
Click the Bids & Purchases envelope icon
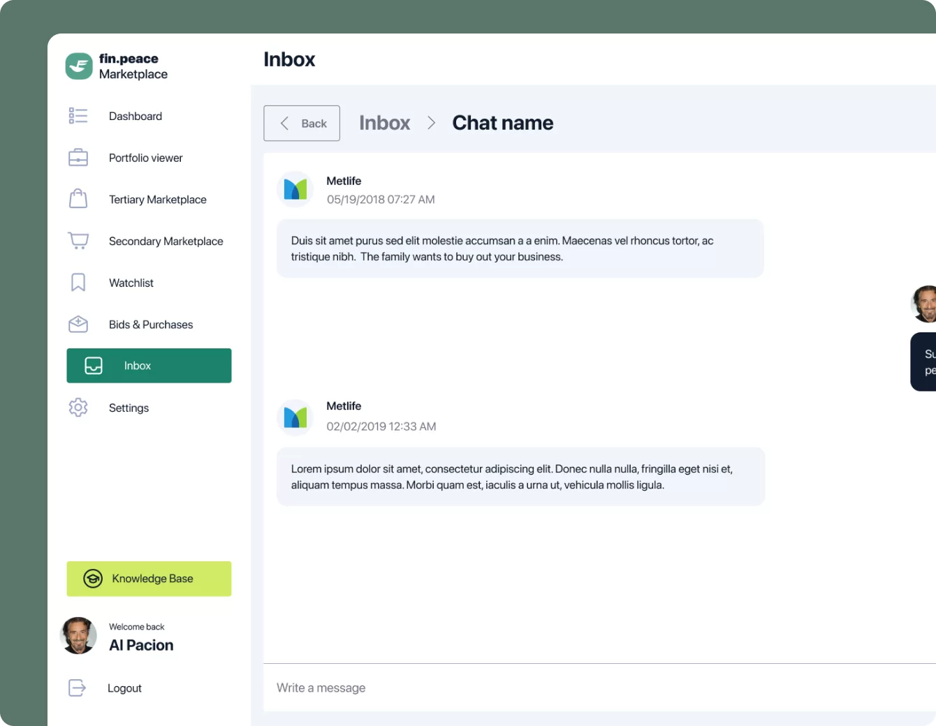coord(78,324)
